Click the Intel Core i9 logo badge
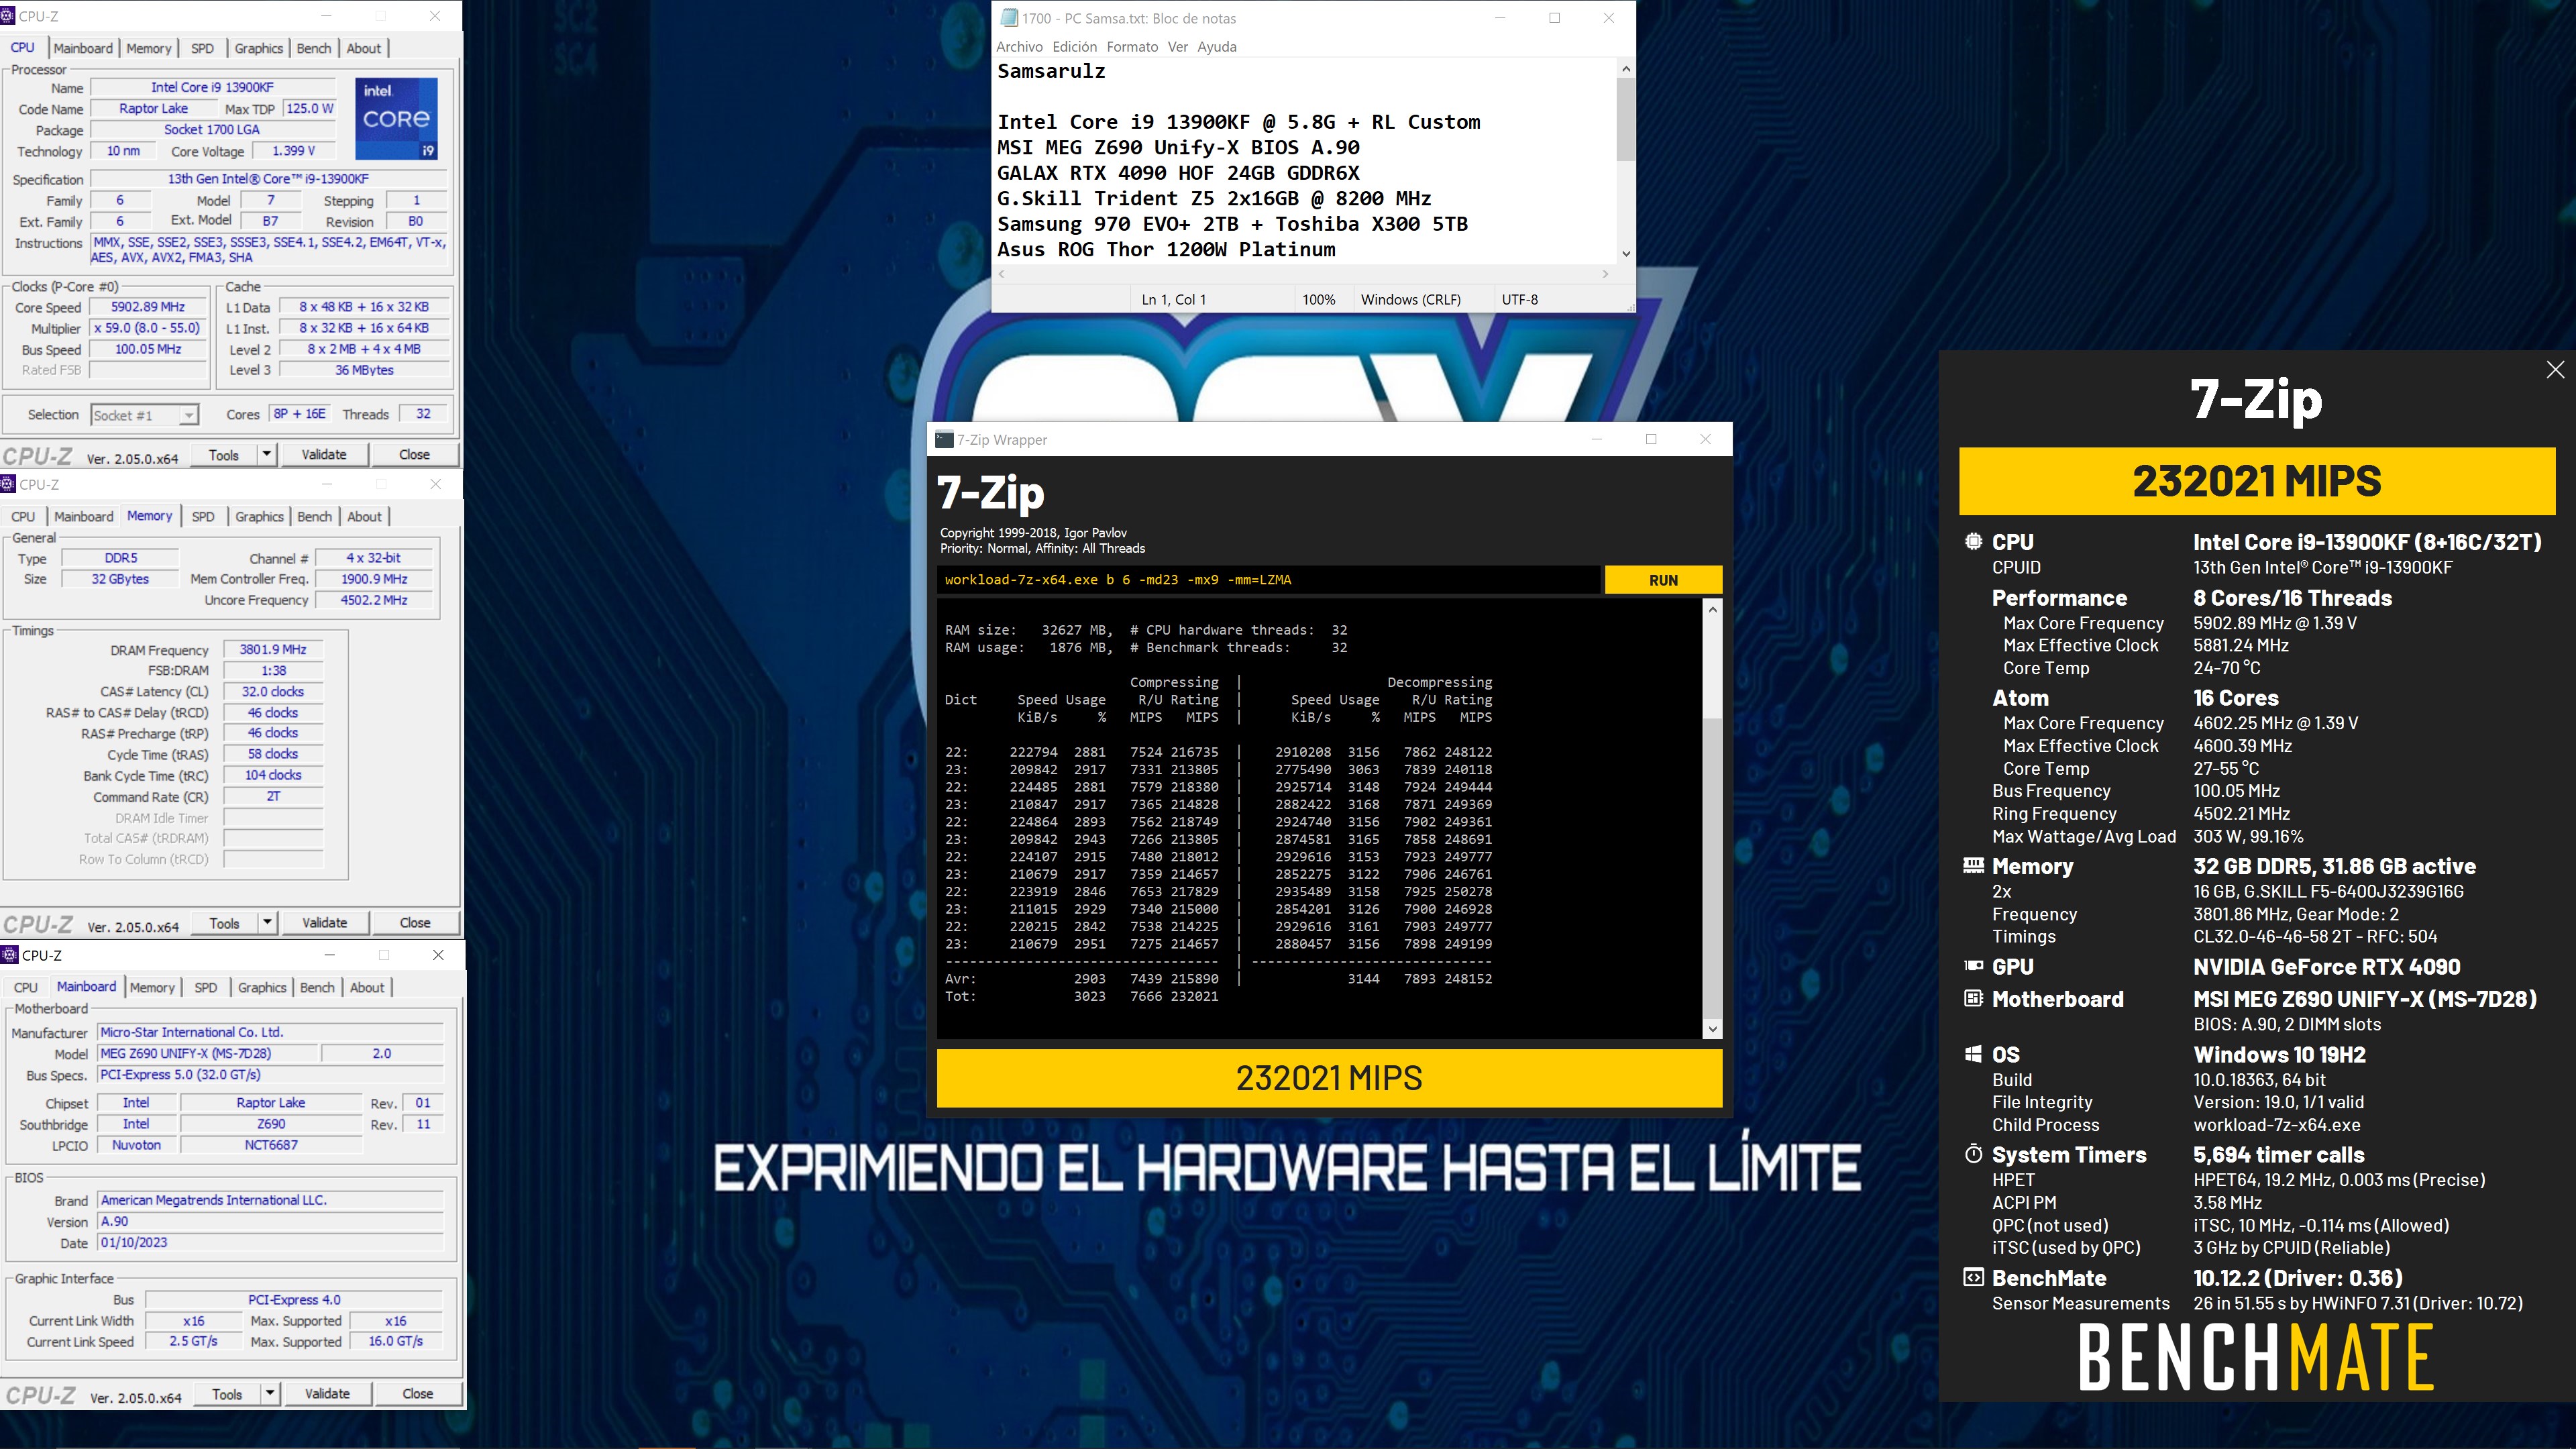This screenshot has width=2576, height=1449. (397, 118)
